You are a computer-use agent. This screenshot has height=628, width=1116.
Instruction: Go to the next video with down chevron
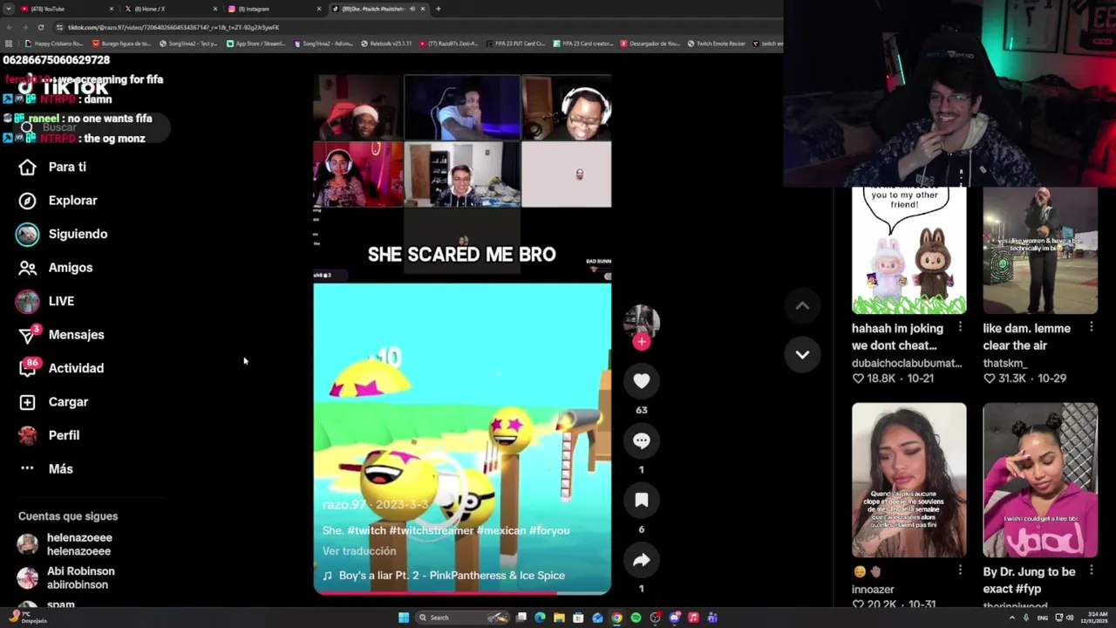pyautogui.click(x=802, y=354)
